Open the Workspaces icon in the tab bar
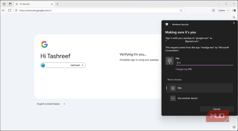The image size is (238, 131). (x=4, y=4)
